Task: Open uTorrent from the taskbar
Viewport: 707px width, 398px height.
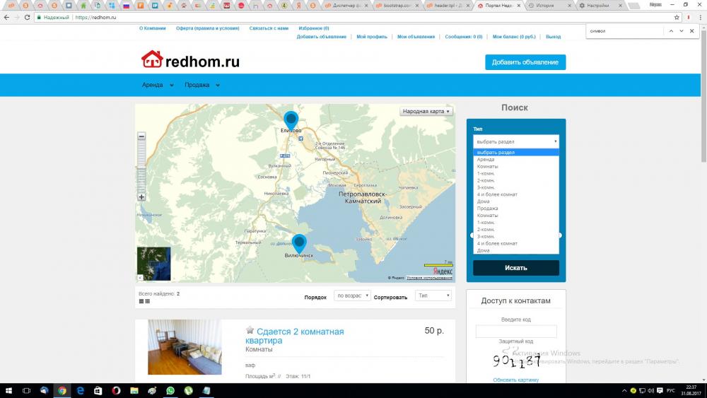Action: click(x=188, y=391)
